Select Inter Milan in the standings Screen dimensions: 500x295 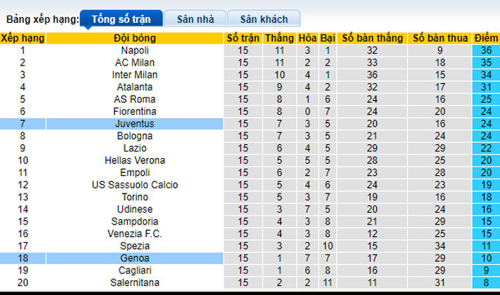point(135,74)
